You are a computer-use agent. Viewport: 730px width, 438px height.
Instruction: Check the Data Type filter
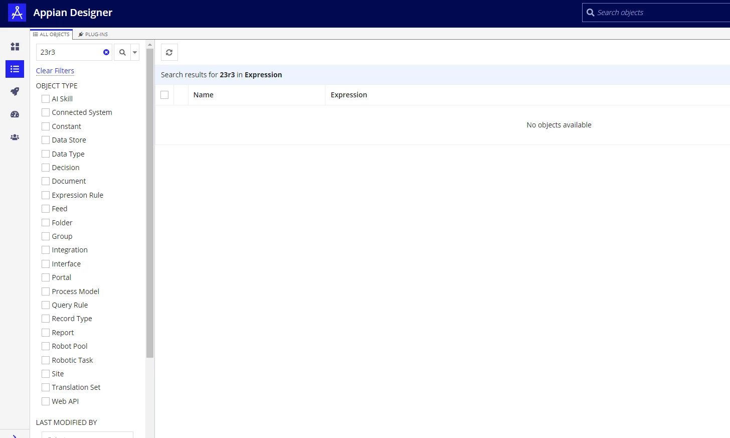click(x=46, y=154)
